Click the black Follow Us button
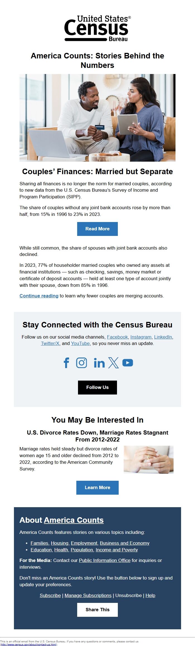Image resolution: width=195 pixels, height=646 pixels. [97, 387]
